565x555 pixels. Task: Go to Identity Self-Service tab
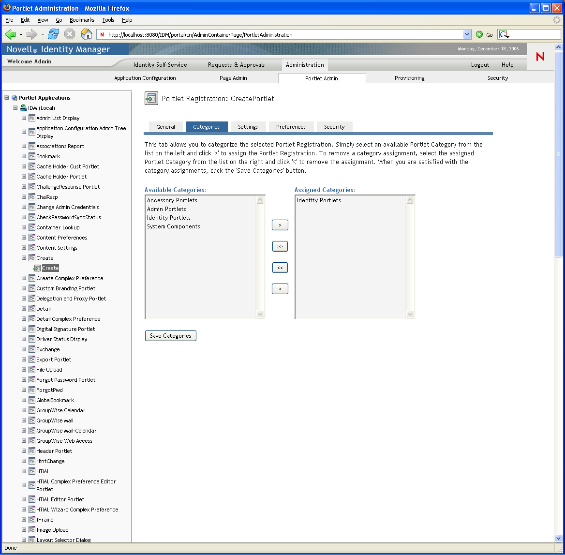coord(160,65)
